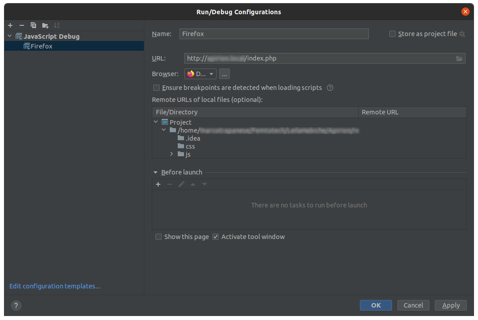This screenshot has height=320, width=478.
Task: Click the Save to folder icon
Action: point(45,25)
